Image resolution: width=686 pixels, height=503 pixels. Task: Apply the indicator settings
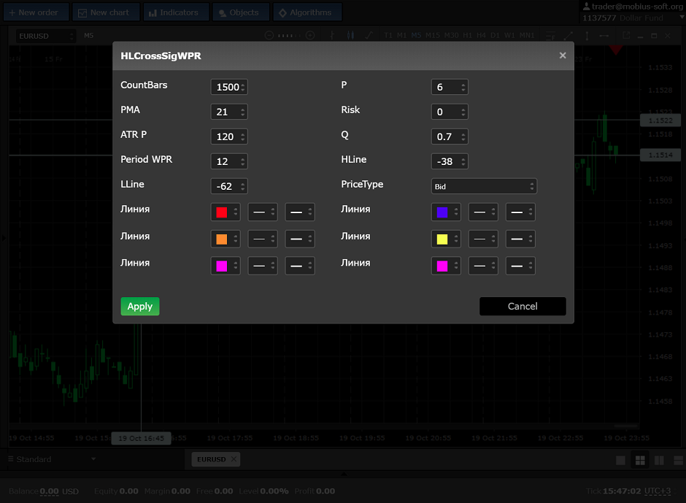(x=140, y=307)
